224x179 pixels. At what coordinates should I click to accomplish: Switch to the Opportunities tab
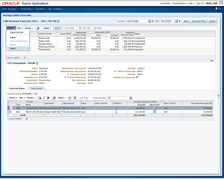pyautogui.click(x=36, y=88)
